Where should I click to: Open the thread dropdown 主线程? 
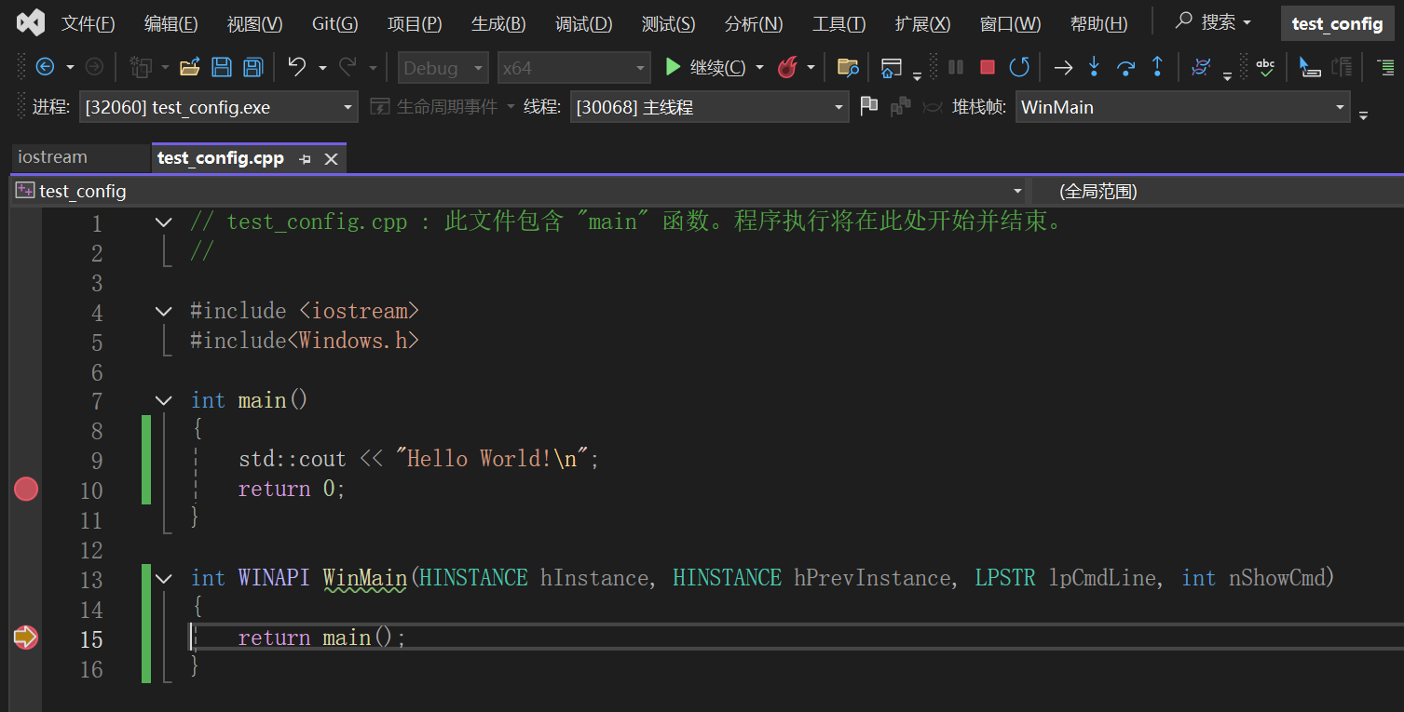710,107
